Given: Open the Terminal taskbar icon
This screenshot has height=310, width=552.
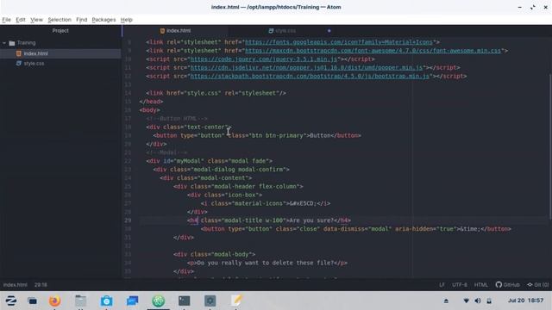Looking at the screenshot, I should click(x=184, y=301).
